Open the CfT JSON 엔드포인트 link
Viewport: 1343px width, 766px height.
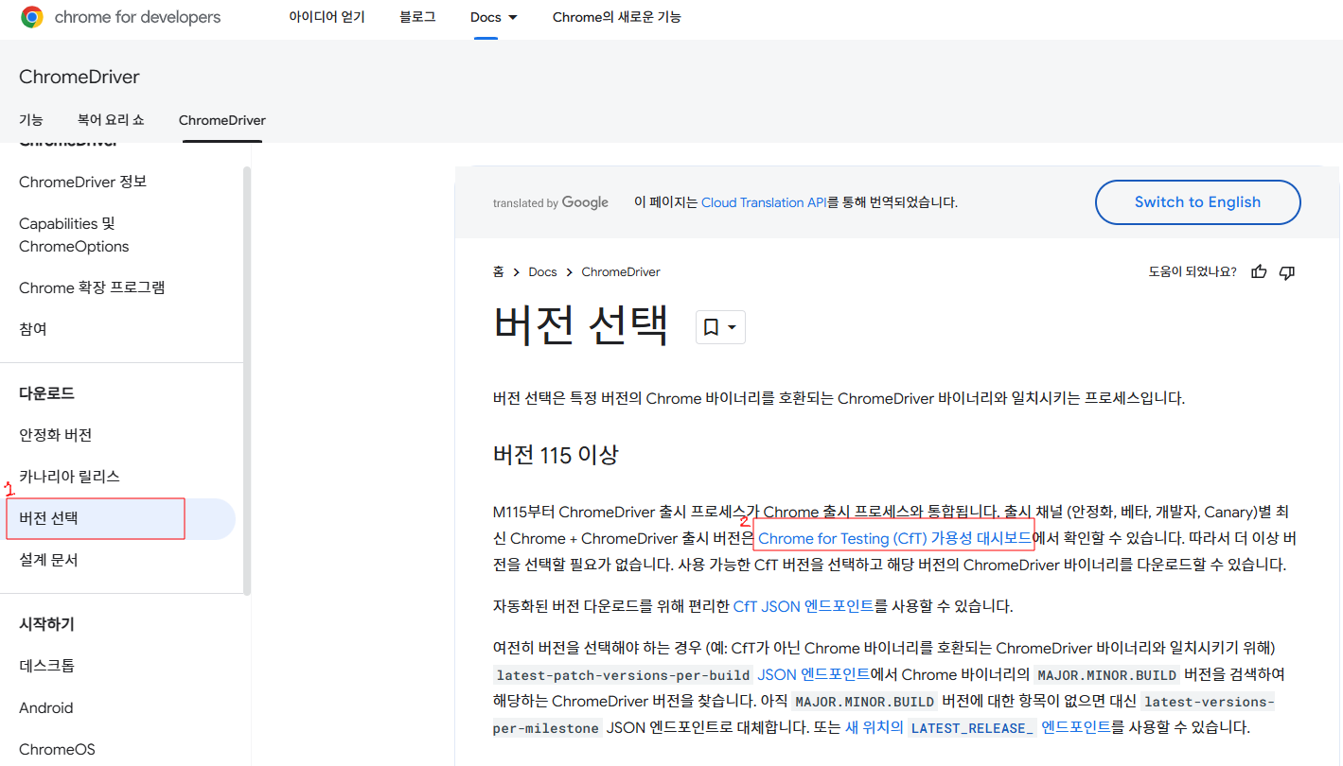[x=804, y=606]
